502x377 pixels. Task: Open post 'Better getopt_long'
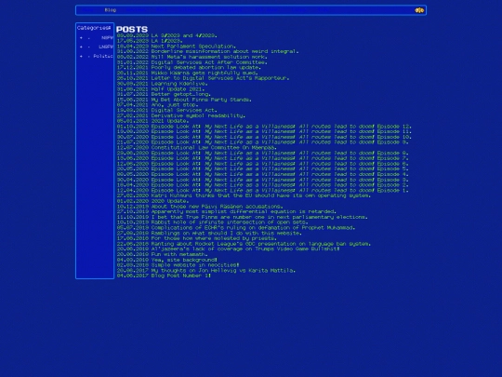(x=181, y=94)
